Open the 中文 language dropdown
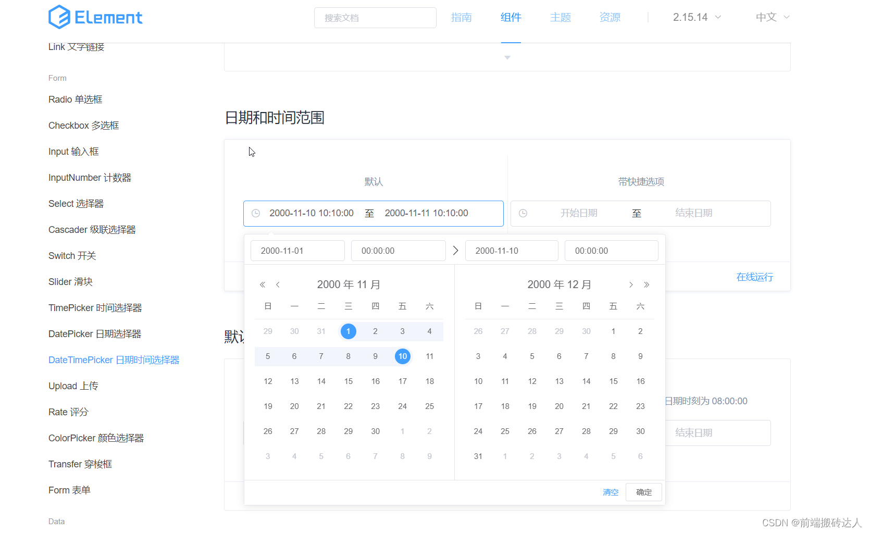870x533 pixels. click(x=773, y=17)
